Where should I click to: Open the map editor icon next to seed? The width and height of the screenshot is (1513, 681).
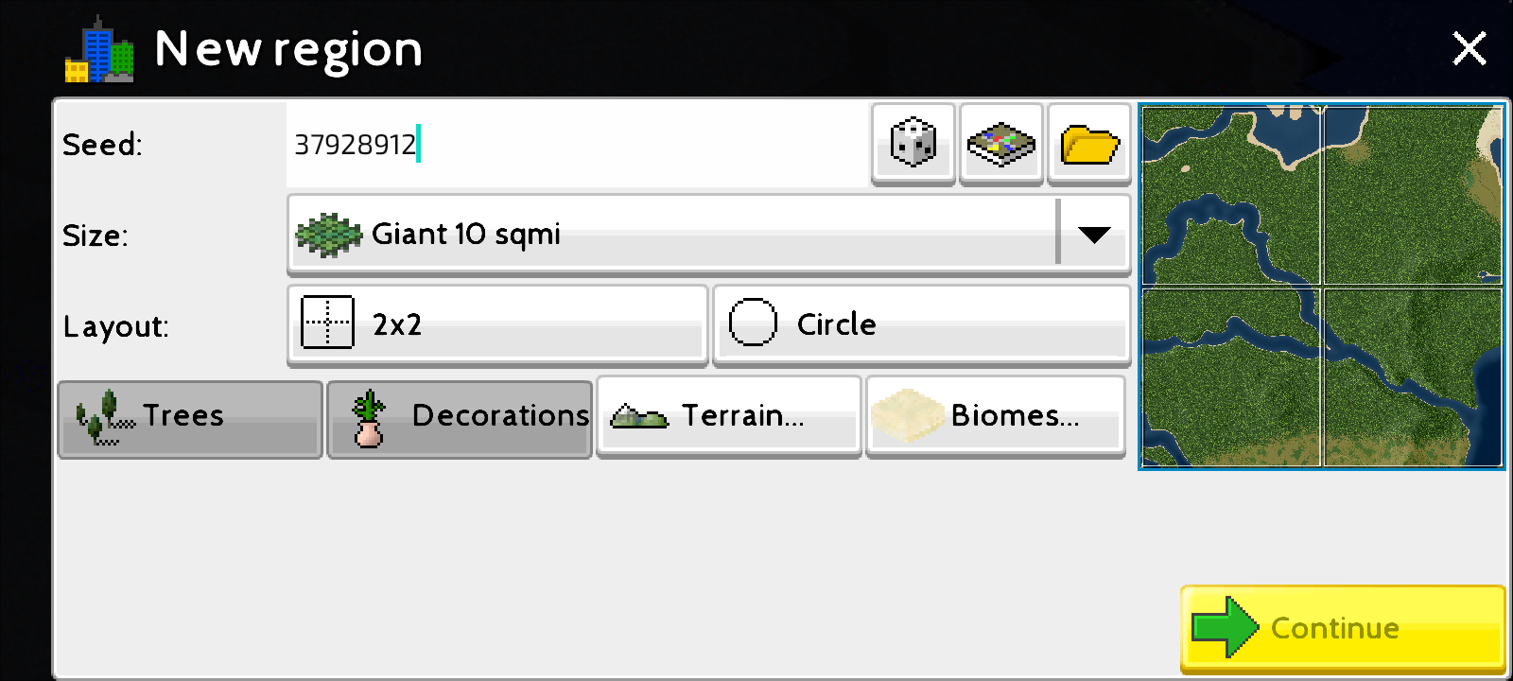pos(1001,144)
